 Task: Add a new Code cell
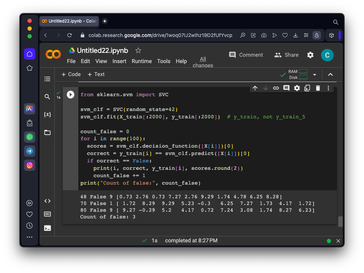click(x=71, y=74)
